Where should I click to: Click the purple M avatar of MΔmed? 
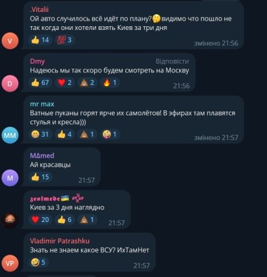(10, 178)
